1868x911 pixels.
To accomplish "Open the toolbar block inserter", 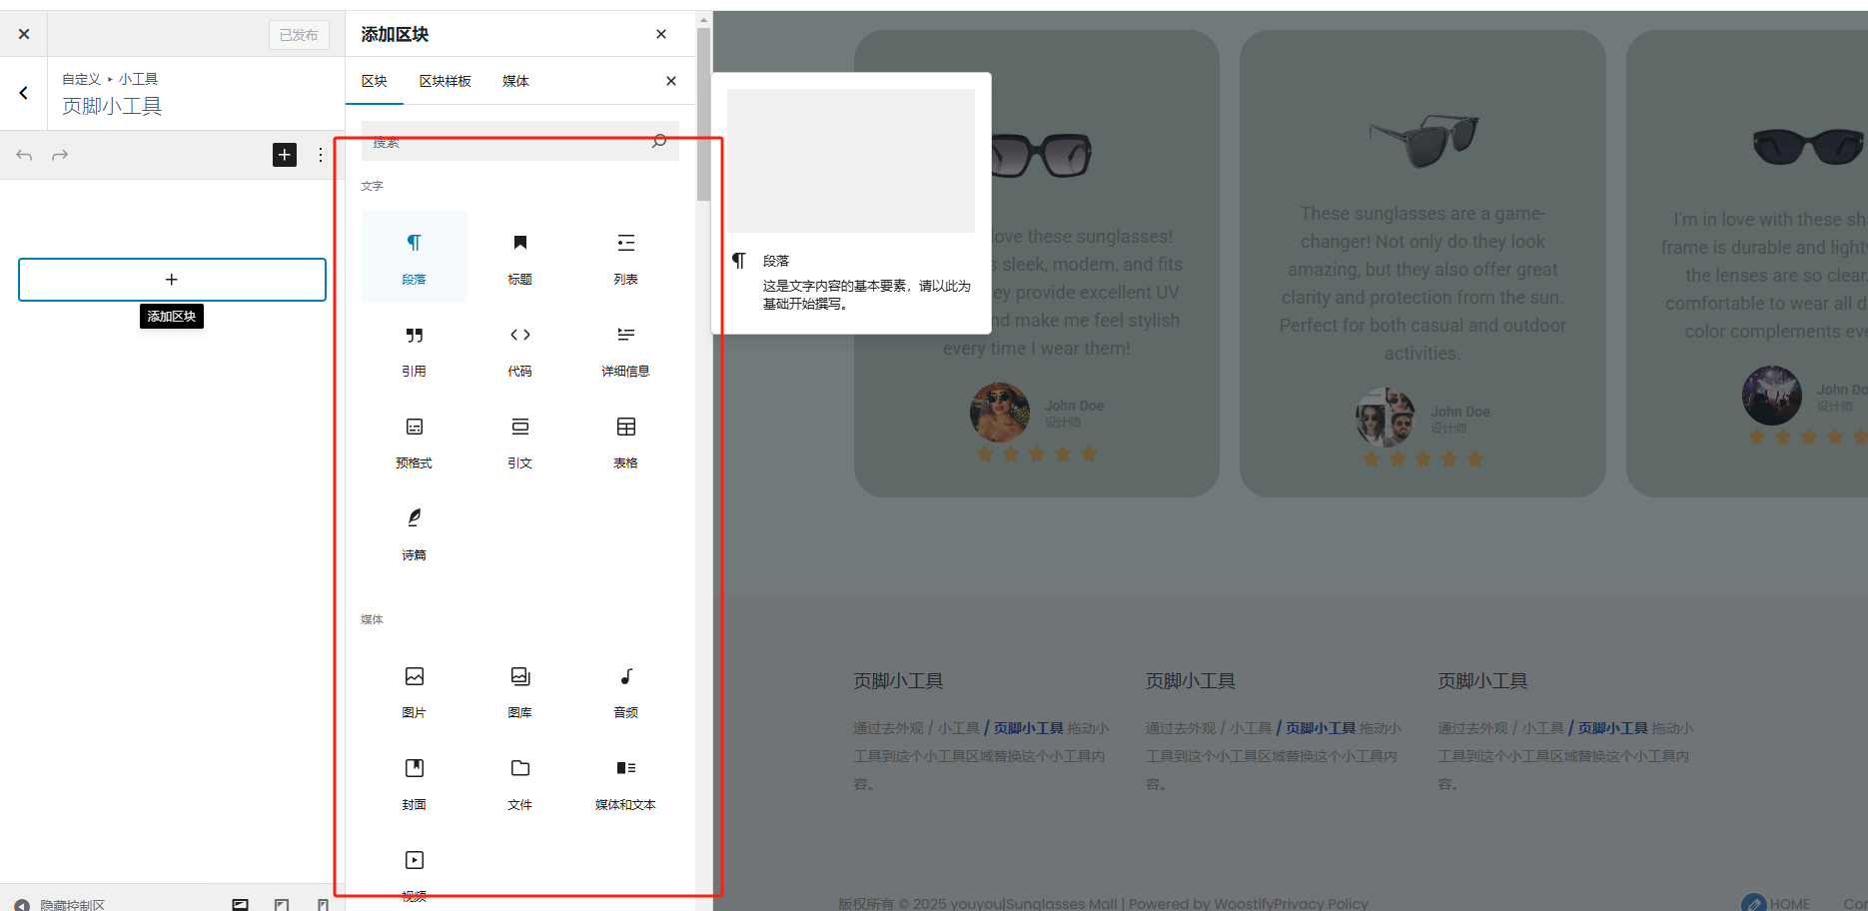I will point(284,155).
